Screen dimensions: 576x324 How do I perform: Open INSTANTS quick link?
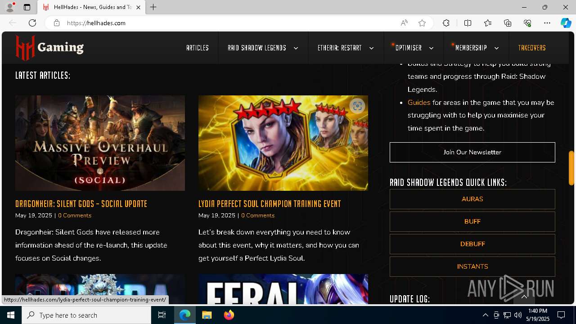[x=472, y=266]
